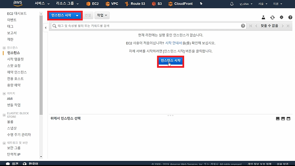Open VPC shortcut in top bar
This screenshot has width=295, height=166.
tap(112, 4)
